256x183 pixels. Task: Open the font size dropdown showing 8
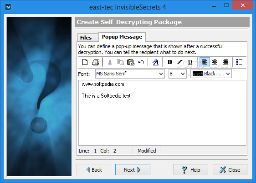pyautogui.click(x=178, y=74)
